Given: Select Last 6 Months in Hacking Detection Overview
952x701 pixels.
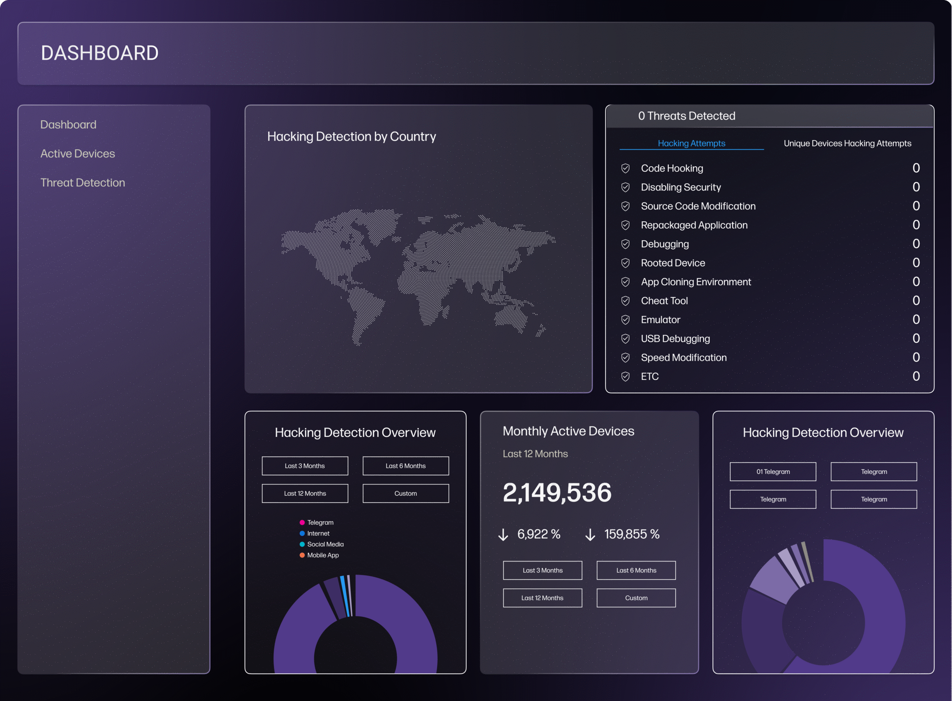Looking at the screenshot, I should pos(406,466).
